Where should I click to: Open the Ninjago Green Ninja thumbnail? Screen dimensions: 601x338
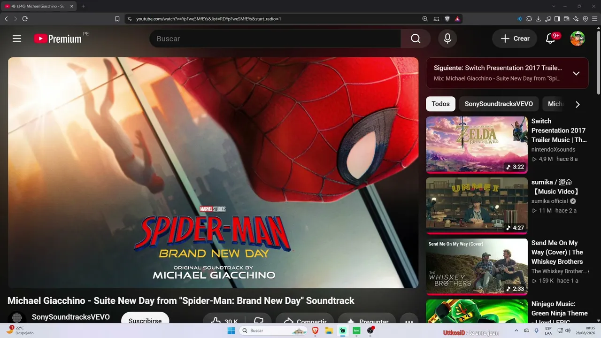pos(477,311)
